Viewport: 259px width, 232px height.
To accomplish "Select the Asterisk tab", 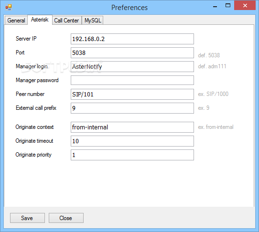I will tap(40, 20).
